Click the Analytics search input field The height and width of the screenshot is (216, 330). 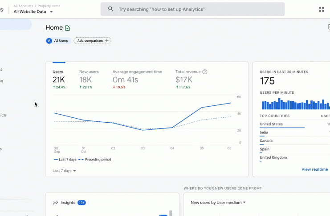click(192, 9)
